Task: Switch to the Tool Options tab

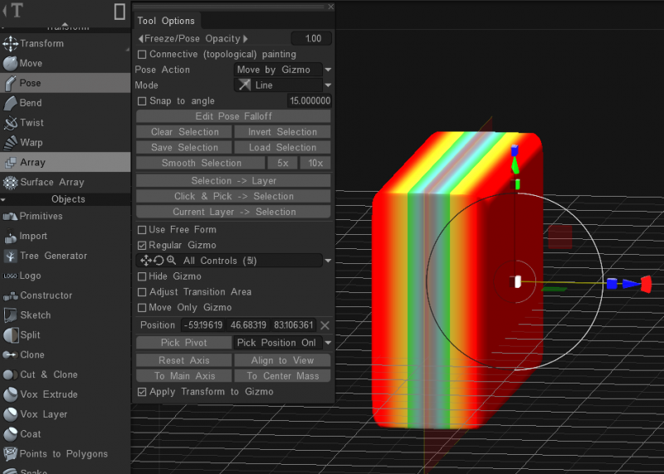Action: [166, 21]
